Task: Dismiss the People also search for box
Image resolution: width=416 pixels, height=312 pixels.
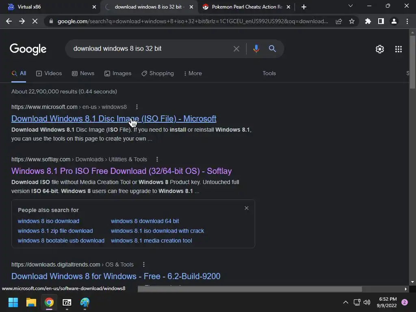Action: coord(247,208)
